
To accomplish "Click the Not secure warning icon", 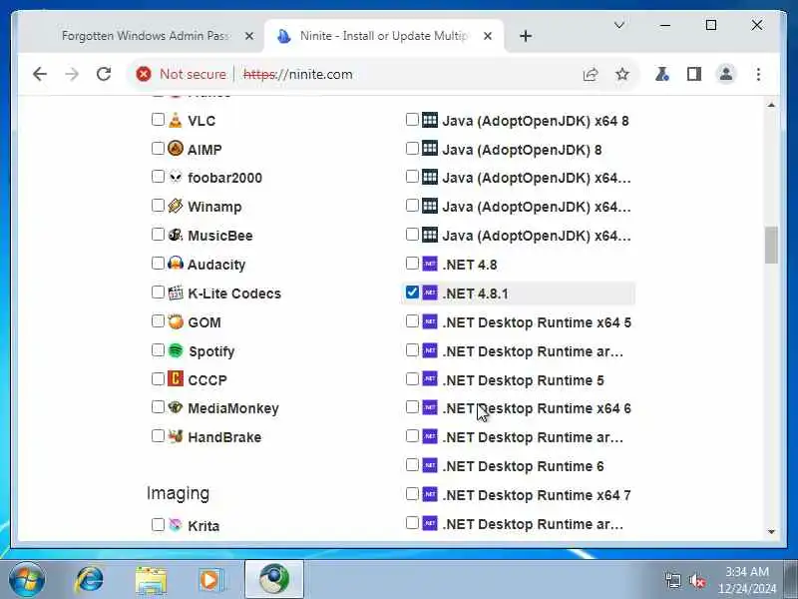I will tap(144, 74).
